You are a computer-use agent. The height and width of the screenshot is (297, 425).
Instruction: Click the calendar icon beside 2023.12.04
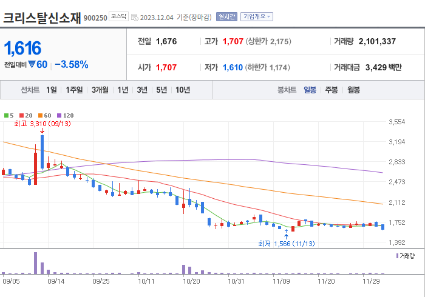(x=135, y=18)
